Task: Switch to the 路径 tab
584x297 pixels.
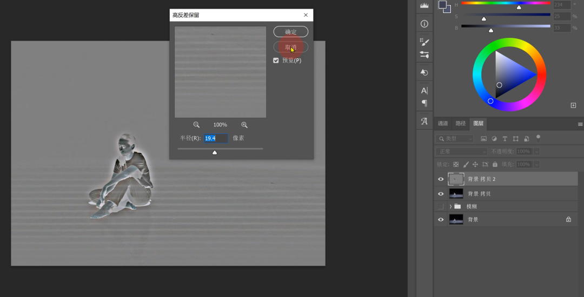Action: (x=460, y=124)
